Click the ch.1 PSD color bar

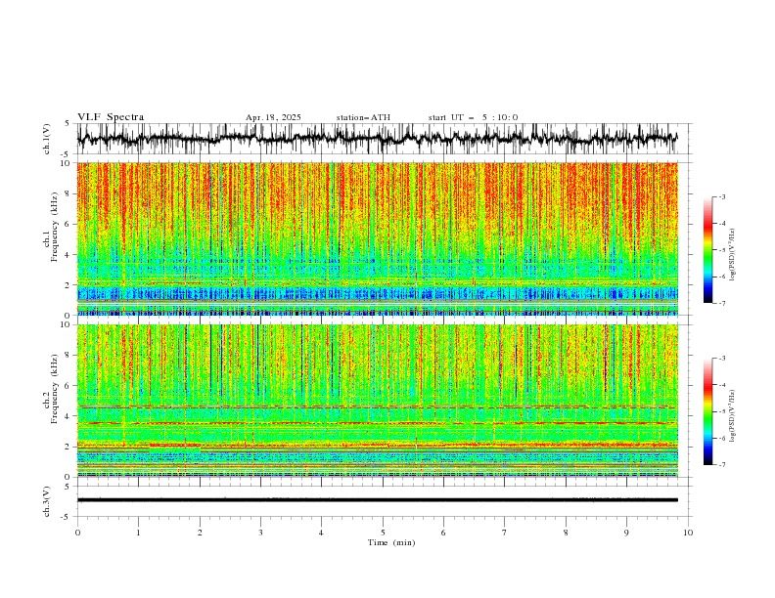(x=708, y=250)
